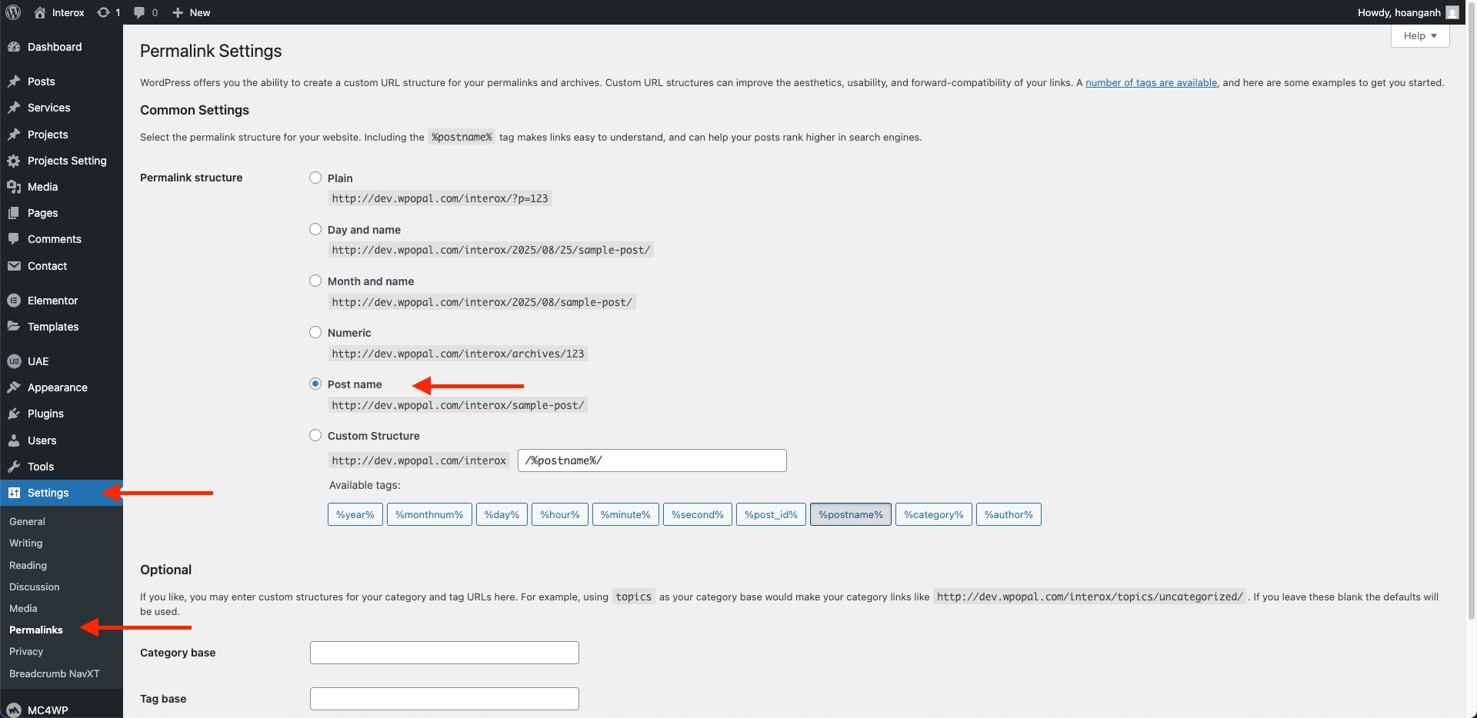Select the Plain permalink radio button

coord(315,178)
